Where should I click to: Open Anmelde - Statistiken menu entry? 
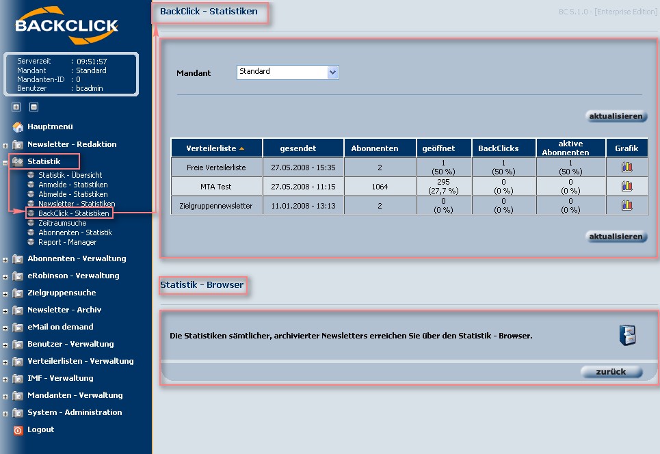(x=72, y=185)
